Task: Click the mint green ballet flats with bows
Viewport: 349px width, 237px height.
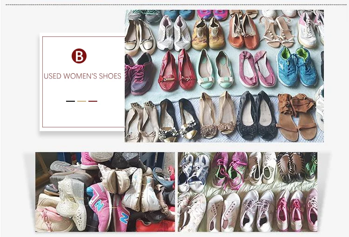Action: (215, 69)
